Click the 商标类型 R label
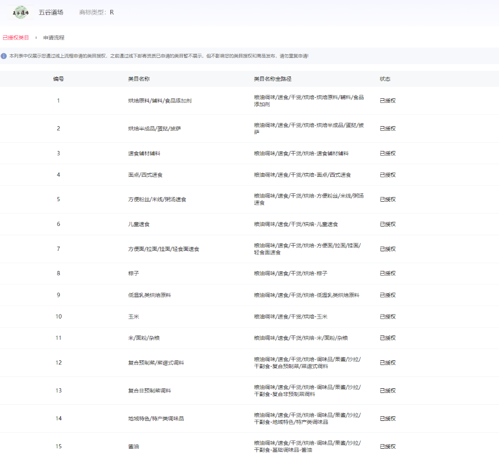 97,12
